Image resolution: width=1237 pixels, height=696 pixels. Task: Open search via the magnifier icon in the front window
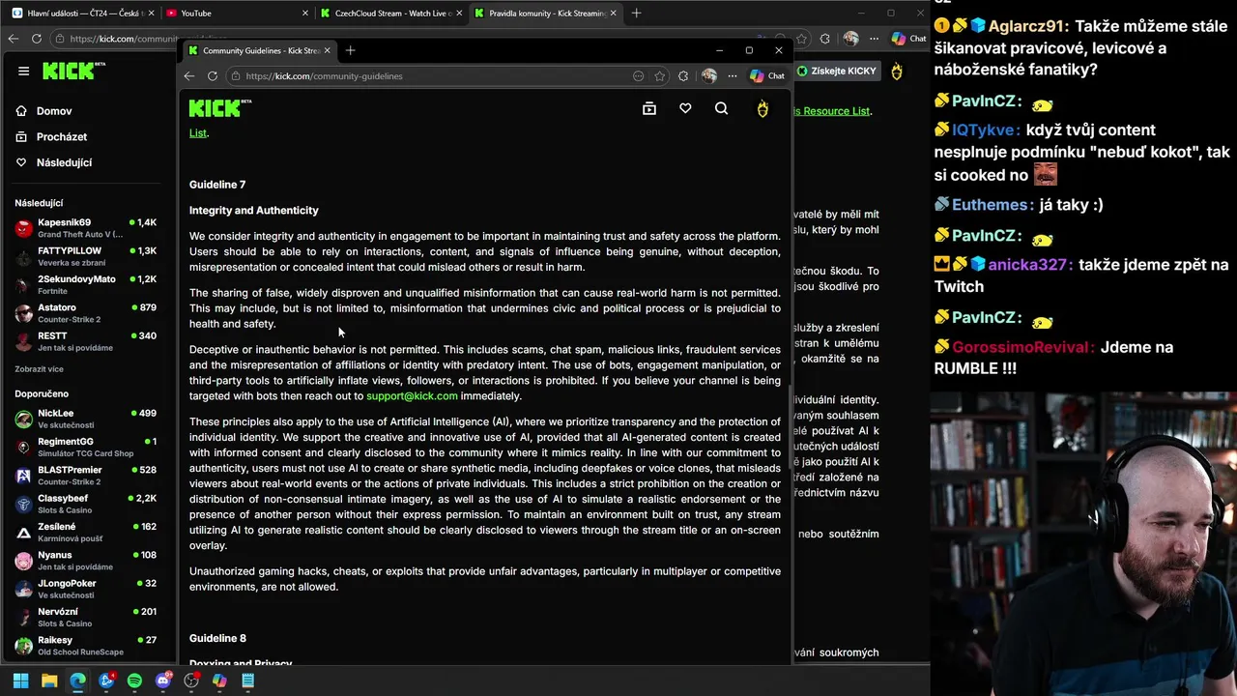point(721,108)
